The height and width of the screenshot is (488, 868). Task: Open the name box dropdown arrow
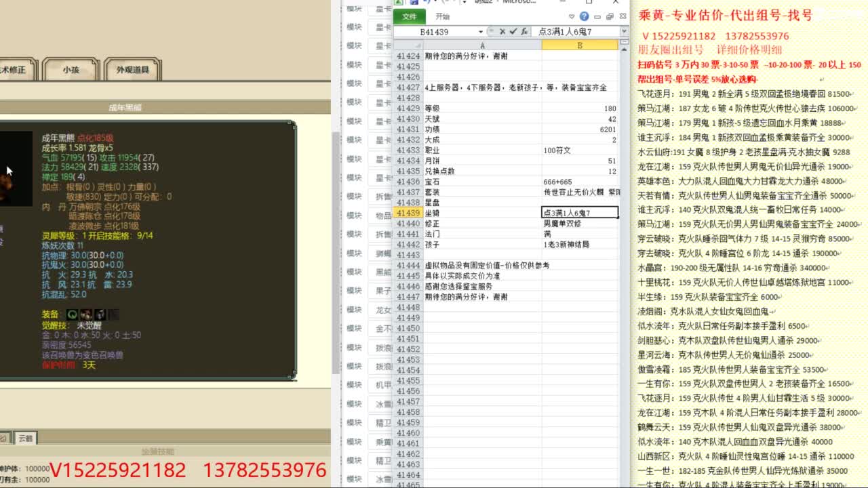pos(481,32)
